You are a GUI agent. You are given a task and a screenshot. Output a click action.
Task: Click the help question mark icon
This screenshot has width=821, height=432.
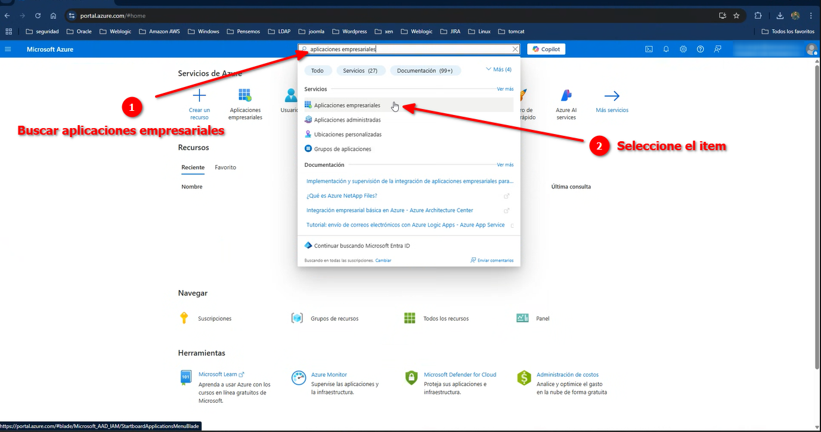[701, 49]
